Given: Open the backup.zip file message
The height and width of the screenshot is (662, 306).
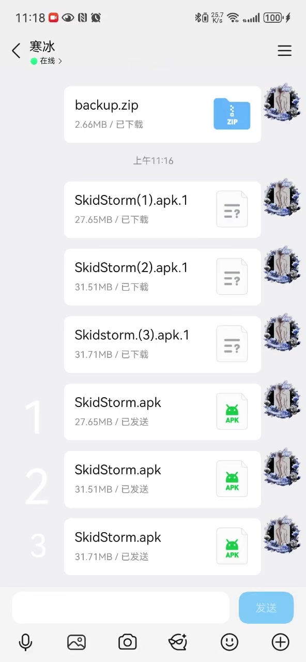Looking at the screenshot, I should tap(162, 114).
